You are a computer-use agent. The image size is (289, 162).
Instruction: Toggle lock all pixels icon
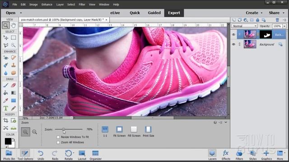257,20
